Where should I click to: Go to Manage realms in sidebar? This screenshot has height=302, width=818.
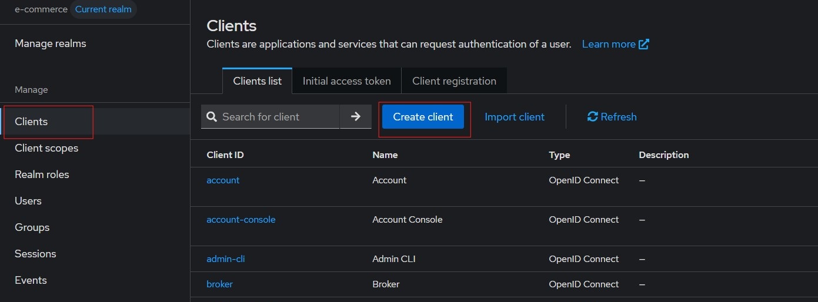click(51, 43)
